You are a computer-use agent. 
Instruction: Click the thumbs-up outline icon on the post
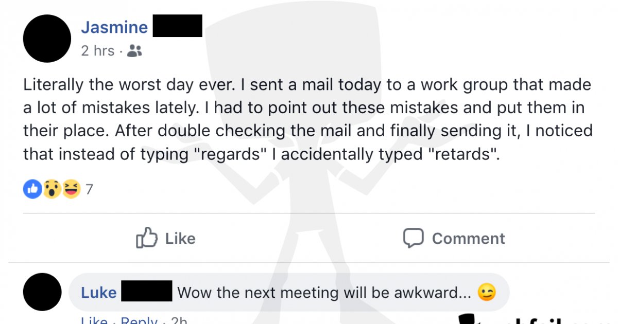(146, 238)
